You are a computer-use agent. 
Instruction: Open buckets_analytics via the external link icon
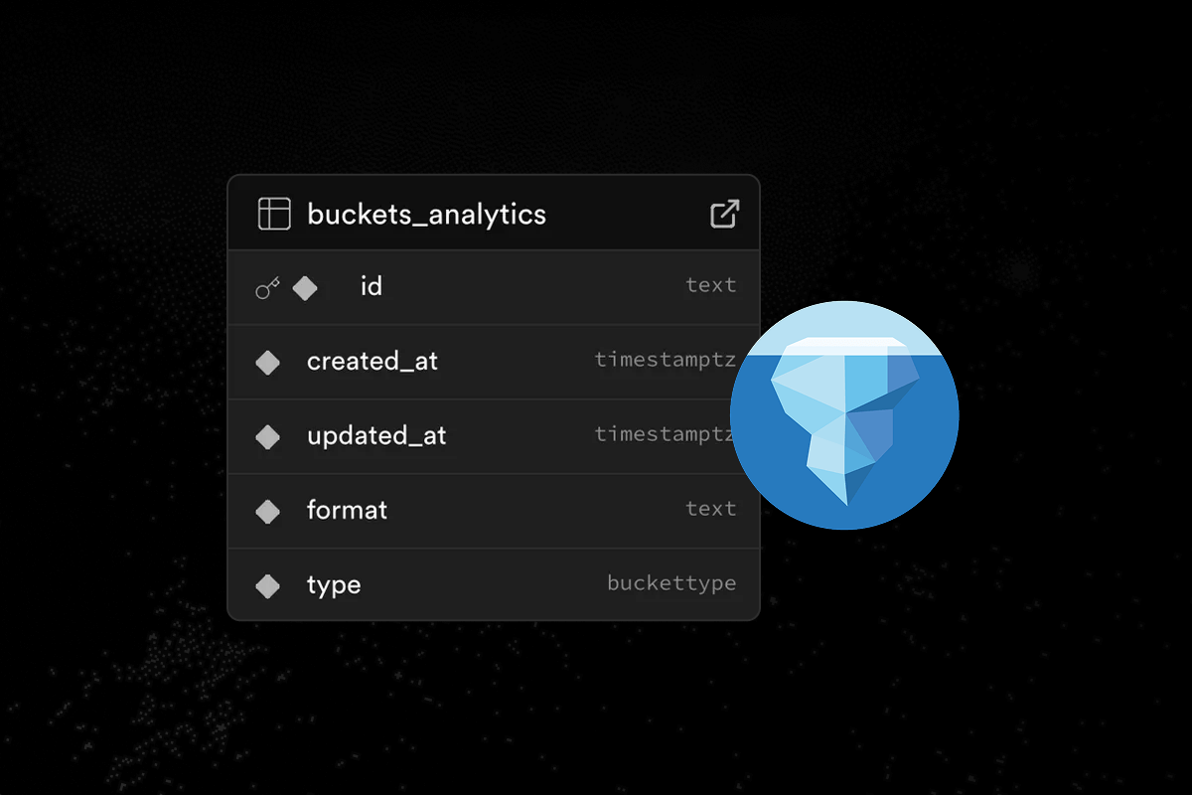(x=726, y=213)
